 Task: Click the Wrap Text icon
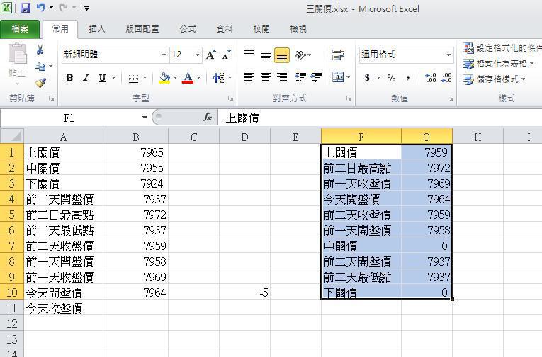coord(338,55)
